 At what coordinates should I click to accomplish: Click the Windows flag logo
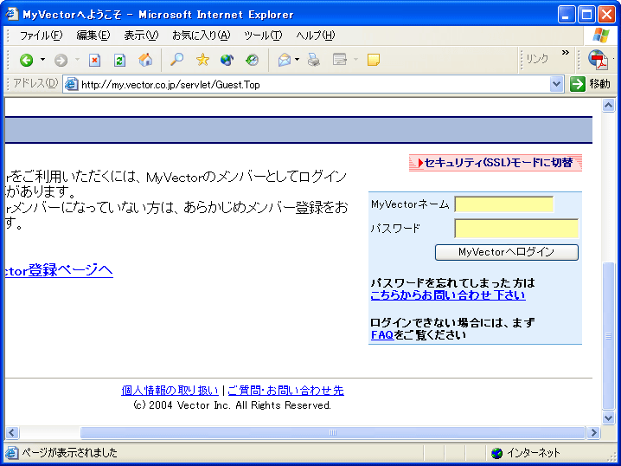[601, 36]
